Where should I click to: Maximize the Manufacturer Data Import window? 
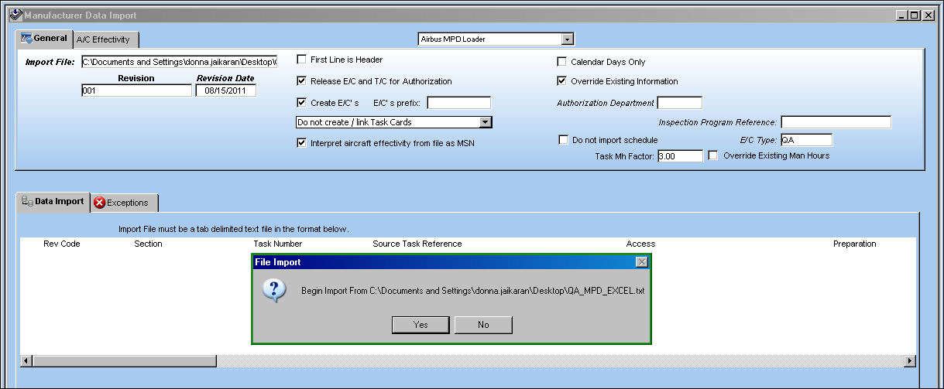[915, 15]
